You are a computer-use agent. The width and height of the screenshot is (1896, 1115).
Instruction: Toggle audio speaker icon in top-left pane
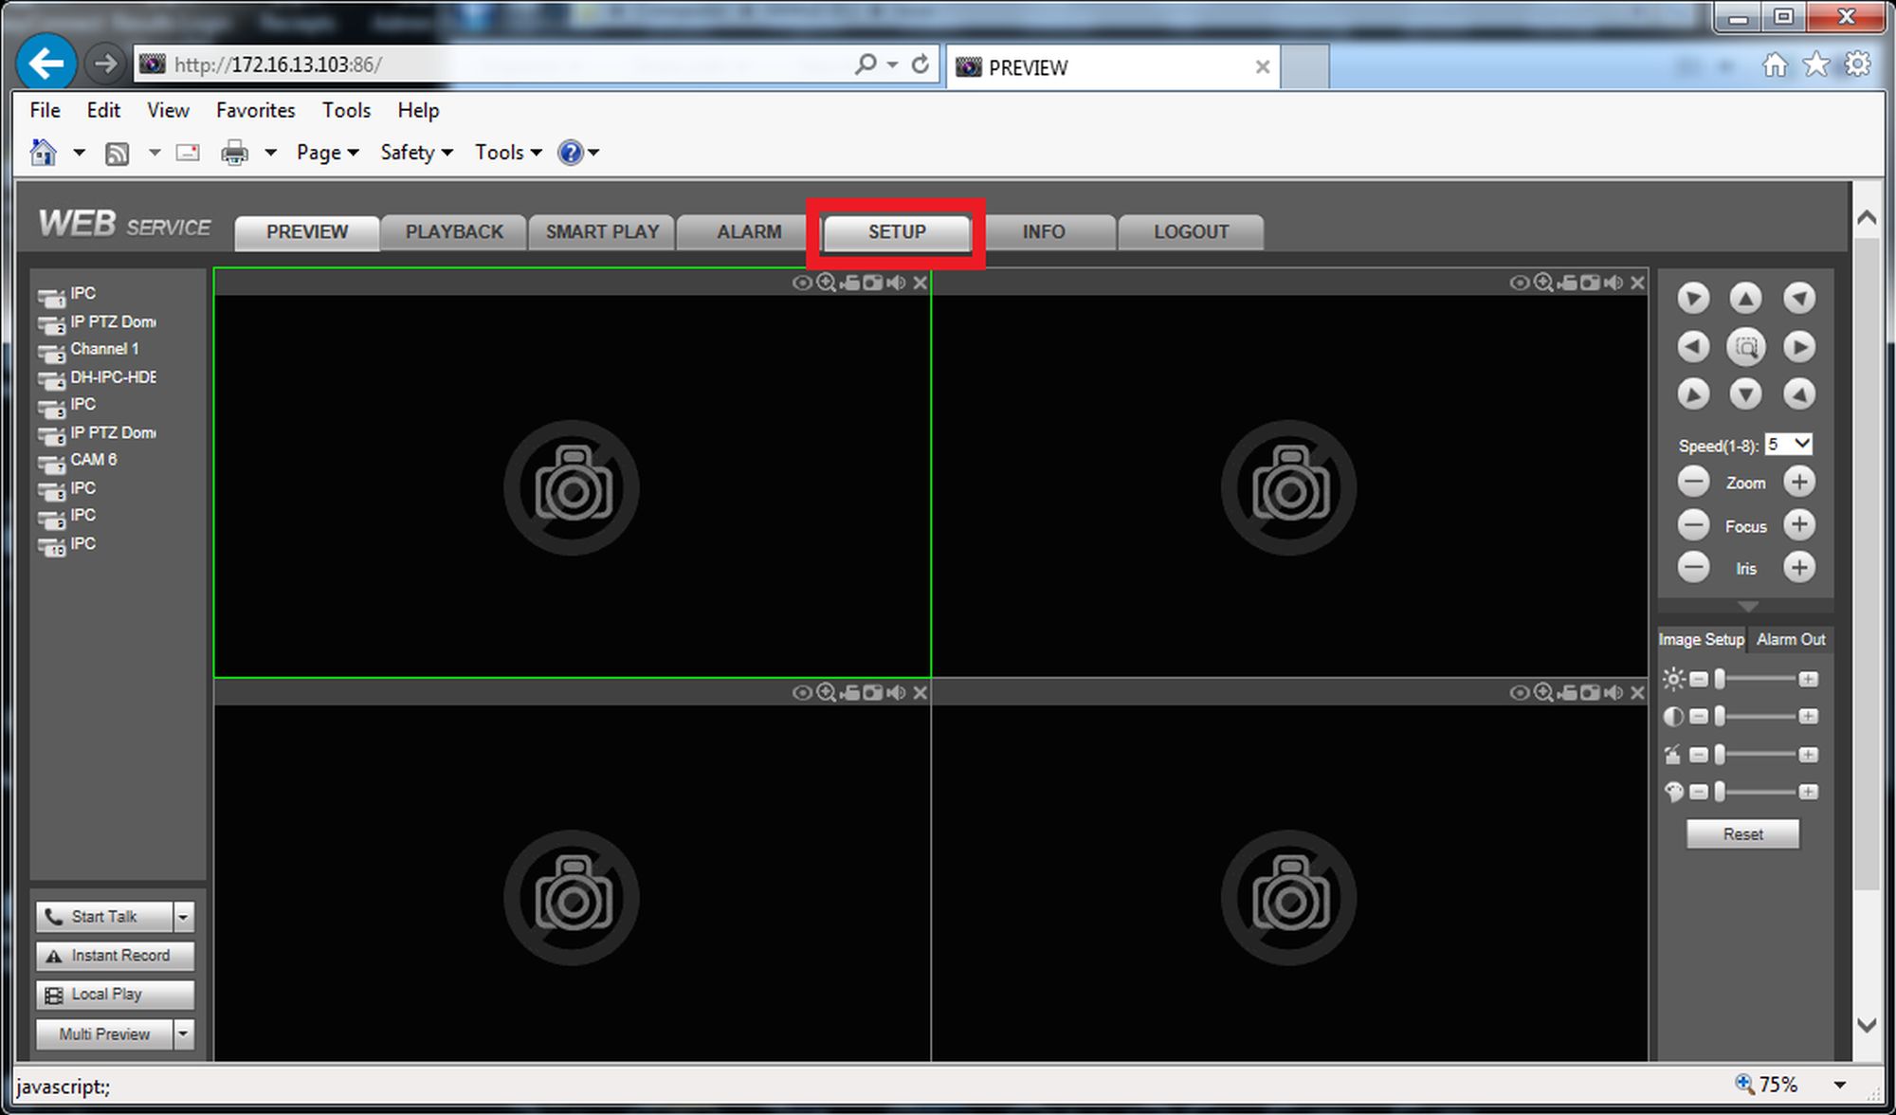tap(897, 283)
